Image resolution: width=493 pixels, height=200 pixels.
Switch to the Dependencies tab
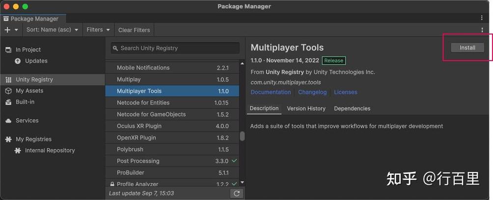352,109
